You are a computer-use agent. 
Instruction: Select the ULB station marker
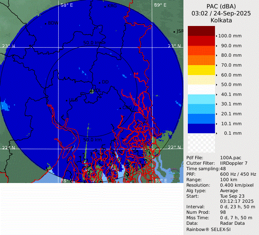pos(66,100)
